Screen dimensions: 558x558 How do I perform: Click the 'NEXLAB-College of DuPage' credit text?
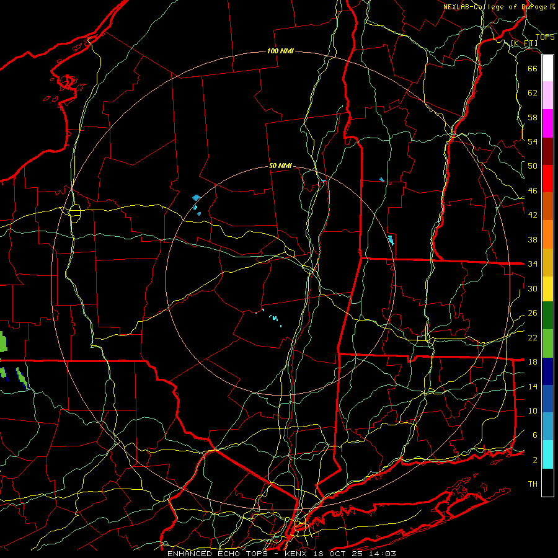point(496,7)
